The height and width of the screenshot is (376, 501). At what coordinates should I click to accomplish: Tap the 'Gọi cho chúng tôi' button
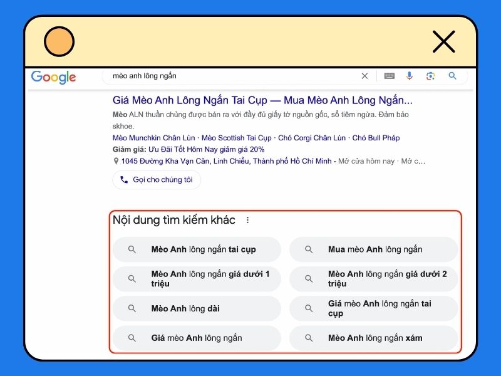point(156,180)
